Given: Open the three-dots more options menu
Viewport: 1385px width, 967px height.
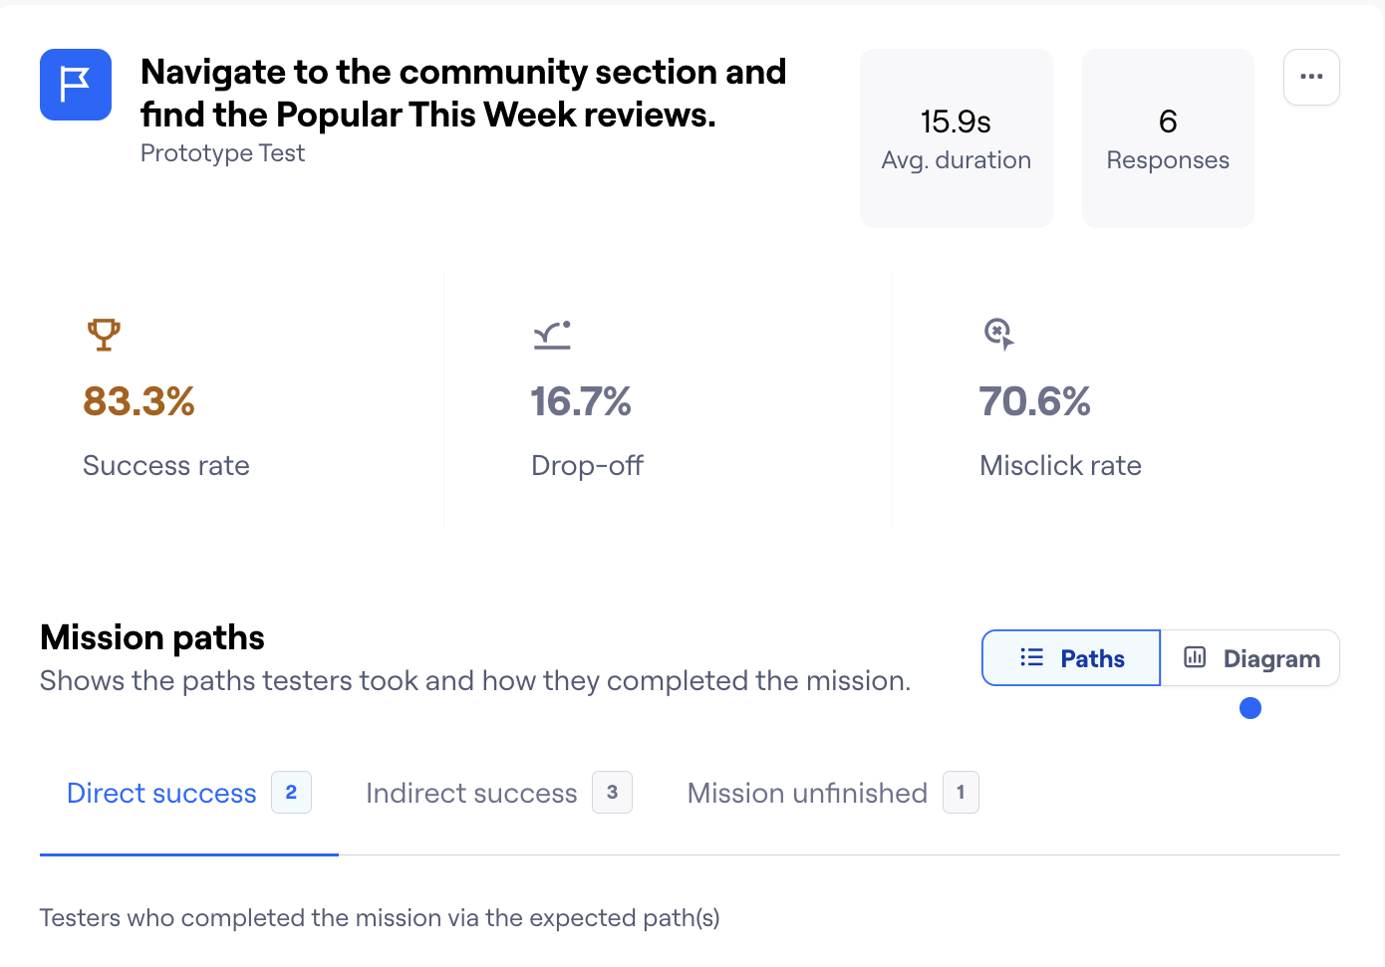Looking at the screenshot, I should (1311, 77).
